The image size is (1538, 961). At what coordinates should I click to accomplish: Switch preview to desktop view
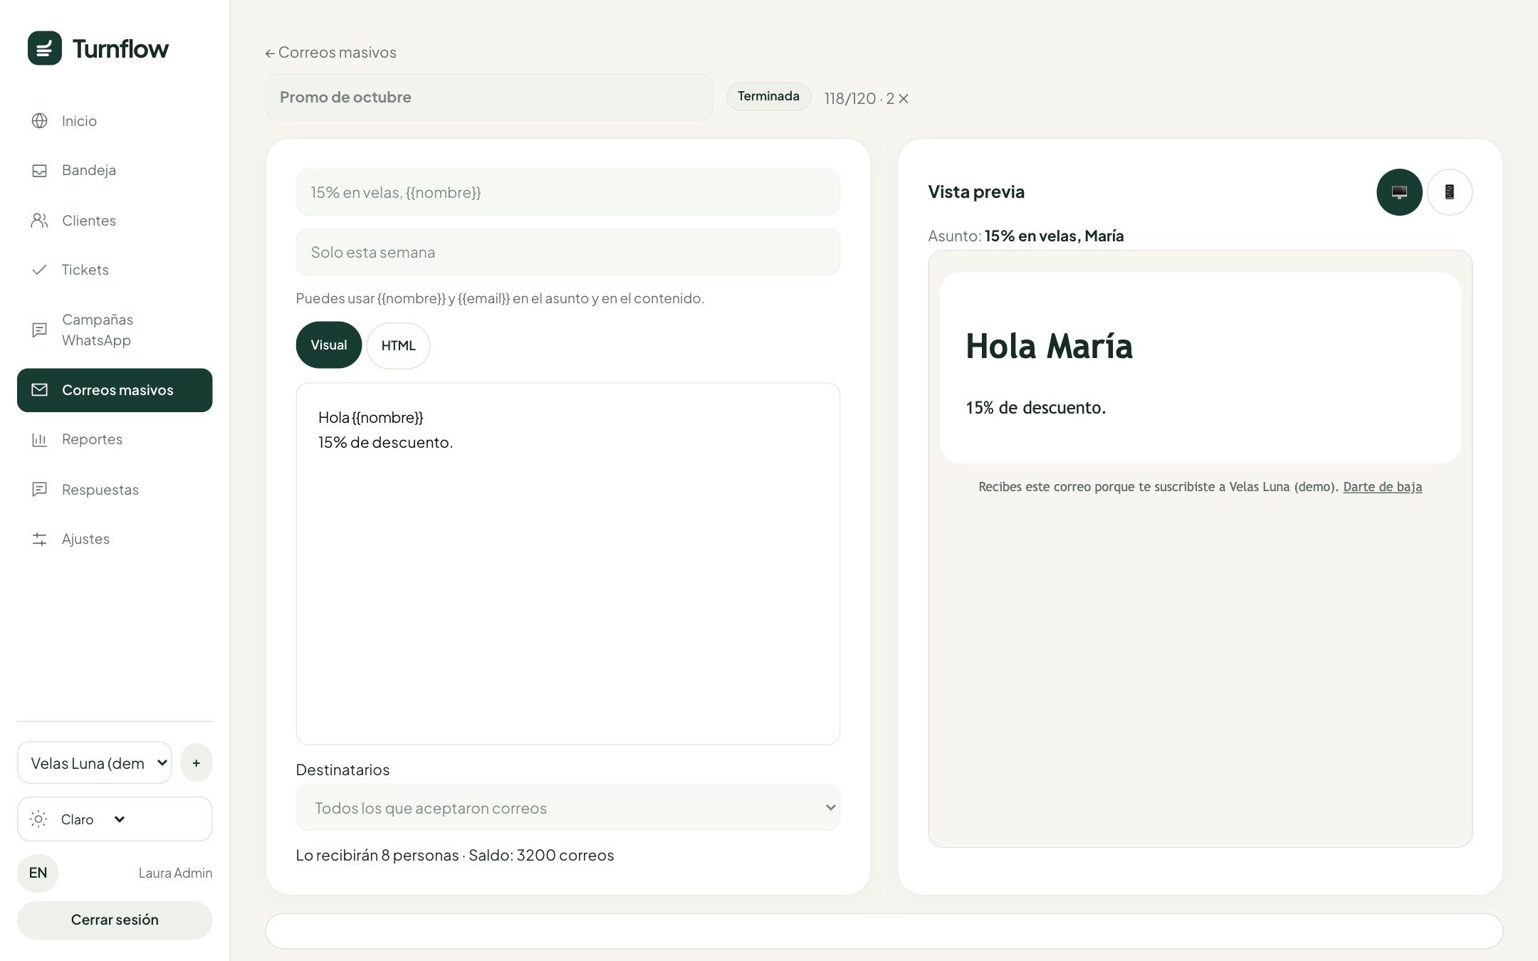(1399, 192)
